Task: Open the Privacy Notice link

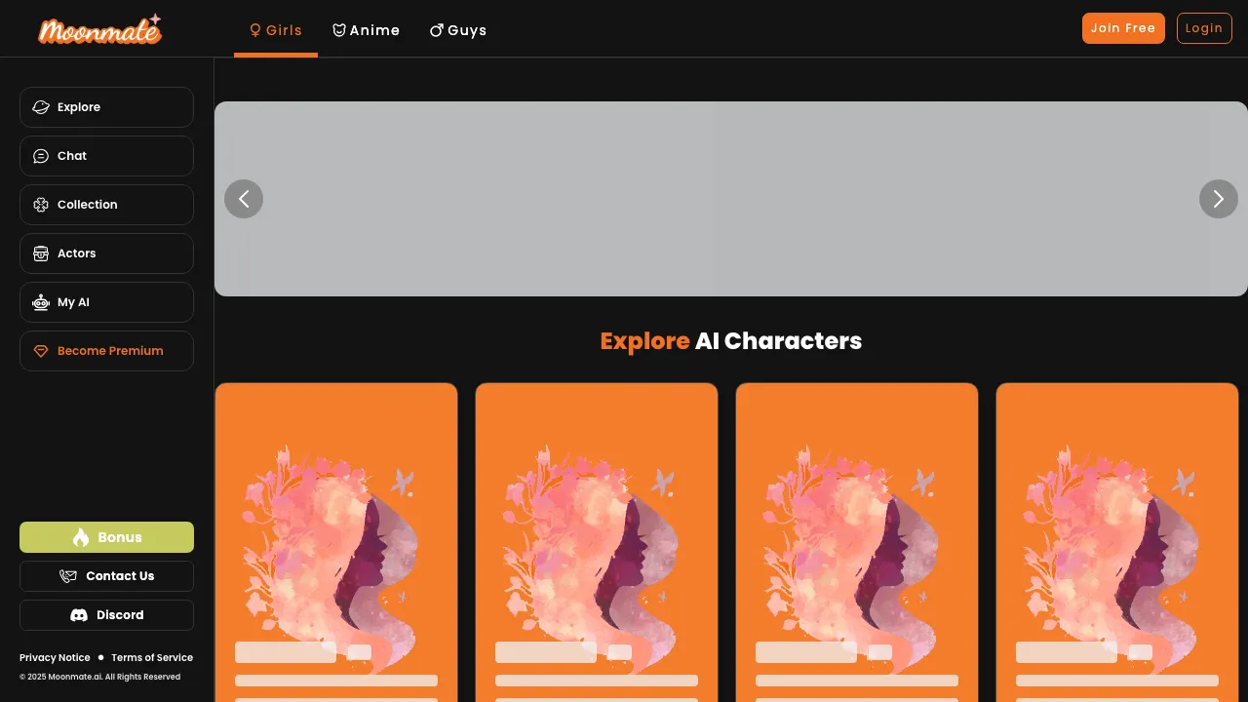Action: [x=55, y=658]
